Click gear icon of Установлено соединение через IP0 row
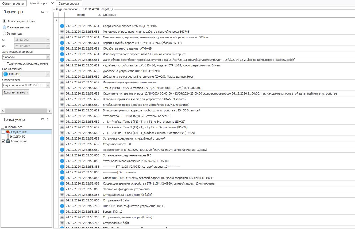 point(62,155)
